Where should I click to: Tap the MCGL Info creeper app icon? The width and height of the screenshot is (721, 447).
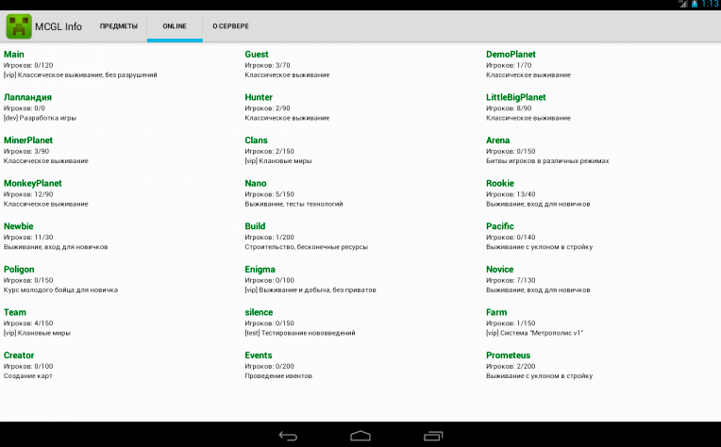pos(19,25)
